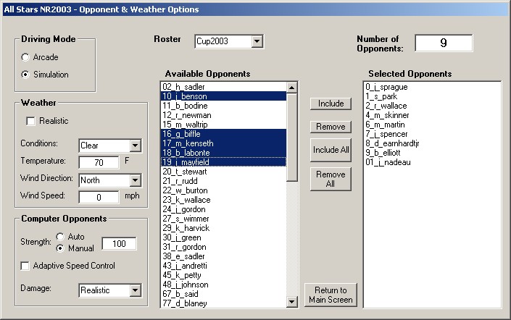511x320 pixels.
Task: Select 0_j_sprague in Selected Opponents
Action: pyautogui.click(x=432, y=87)
